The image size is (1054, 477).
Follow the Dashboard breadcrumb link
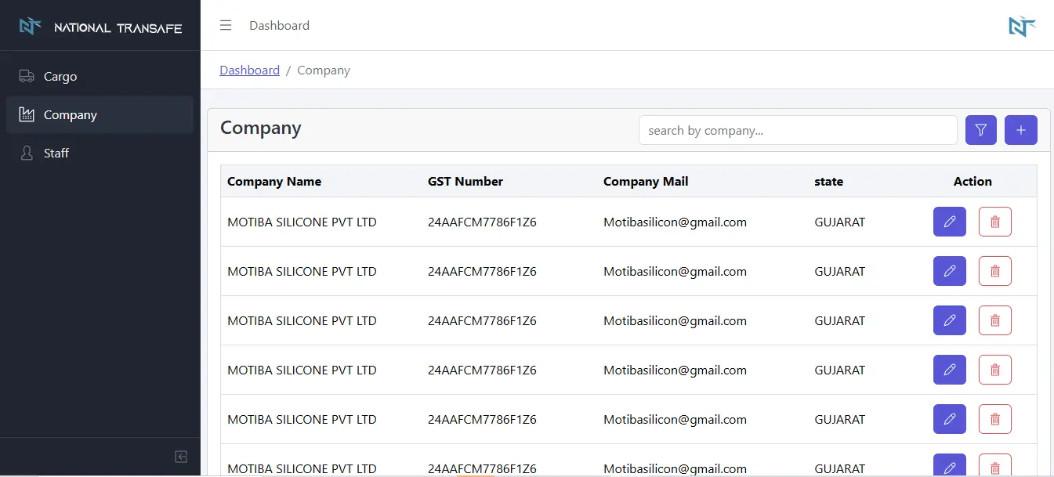[x=249, y=70]
